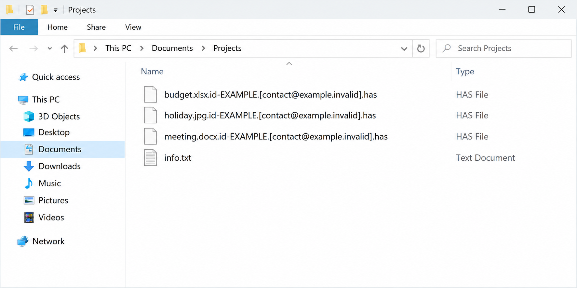Select Documents in the navigation pane
This screenshot has width=577, height=288.
(x=62, y=149)
